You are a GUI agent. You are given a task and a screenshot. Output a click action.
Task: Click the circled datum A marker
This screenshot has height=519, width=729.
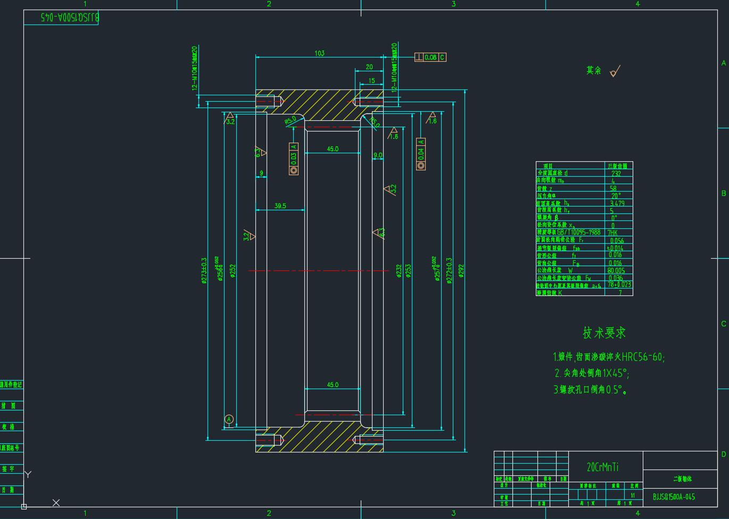point(229,419)
